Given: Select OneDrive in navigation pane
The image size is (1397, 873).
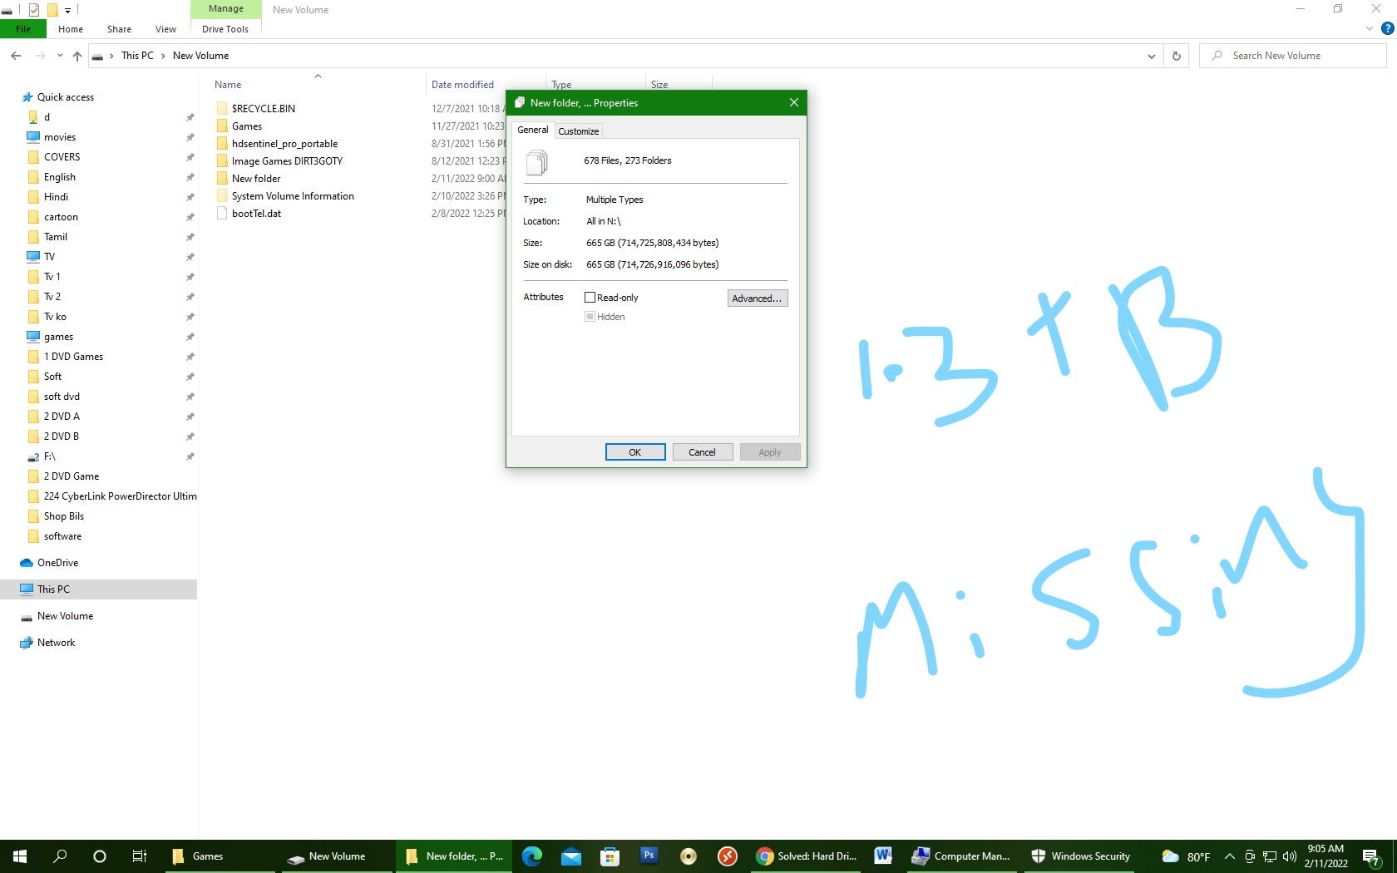Looking at the screenshot, I should point(57,563).
